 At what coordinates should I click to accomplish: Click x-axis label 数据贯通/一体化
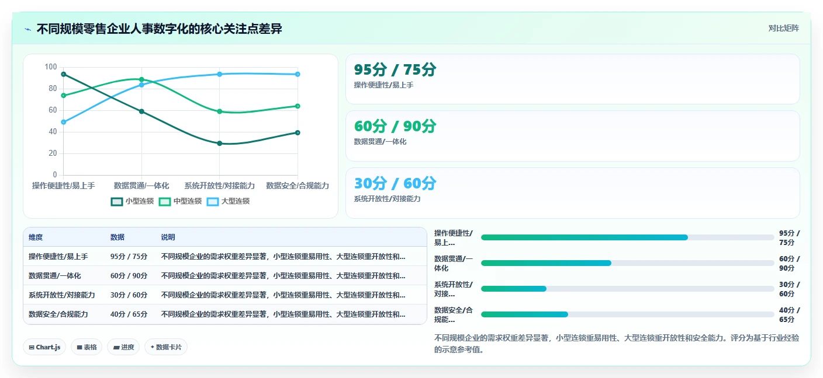(x=141, y=185)
